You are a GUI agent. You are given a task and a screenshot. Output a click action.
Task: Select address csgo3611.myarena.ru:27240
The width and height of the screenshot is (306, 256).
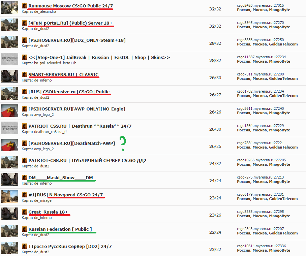pyautogui.click(x=260, y=108)
